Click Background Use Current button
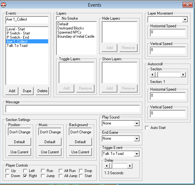This screenshot has width=195, height=185. [81, 152]
